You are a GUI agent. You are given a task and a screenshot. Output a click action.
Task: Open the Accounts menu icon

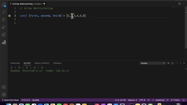(x=4, y=87)
